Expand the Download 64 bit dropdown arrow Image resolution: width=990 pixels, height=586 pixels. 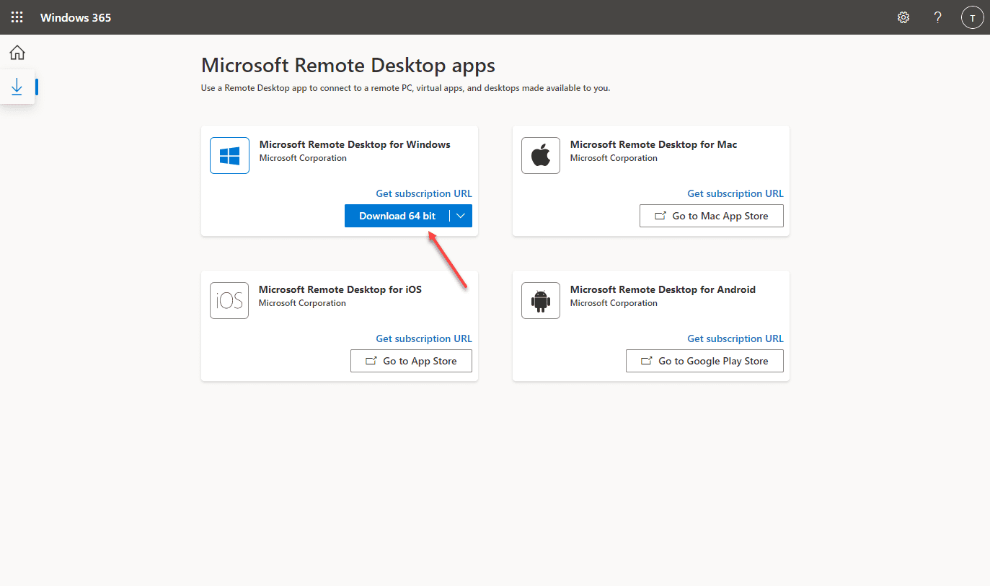point(461,216)
